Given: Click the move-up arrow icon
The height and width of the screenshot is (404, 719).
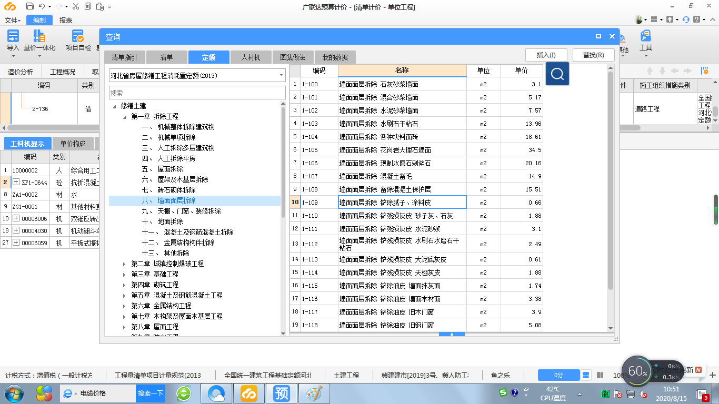Looking at the screenshot, I should (650, 71).
